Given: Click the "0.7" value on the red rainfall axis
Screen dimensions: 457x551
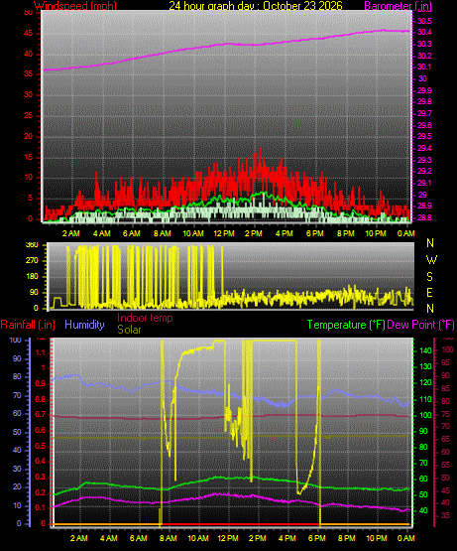Looking at the screenshot, I should click(x=40, y=414).
